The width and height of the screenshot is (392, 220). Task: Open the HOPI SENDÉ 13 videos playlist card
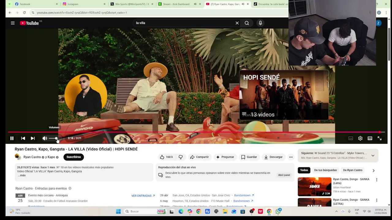point(284,95)
